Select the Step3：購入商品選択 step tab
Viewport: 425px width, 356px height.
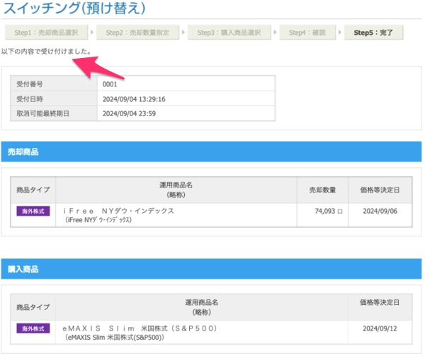coord(229,33)
